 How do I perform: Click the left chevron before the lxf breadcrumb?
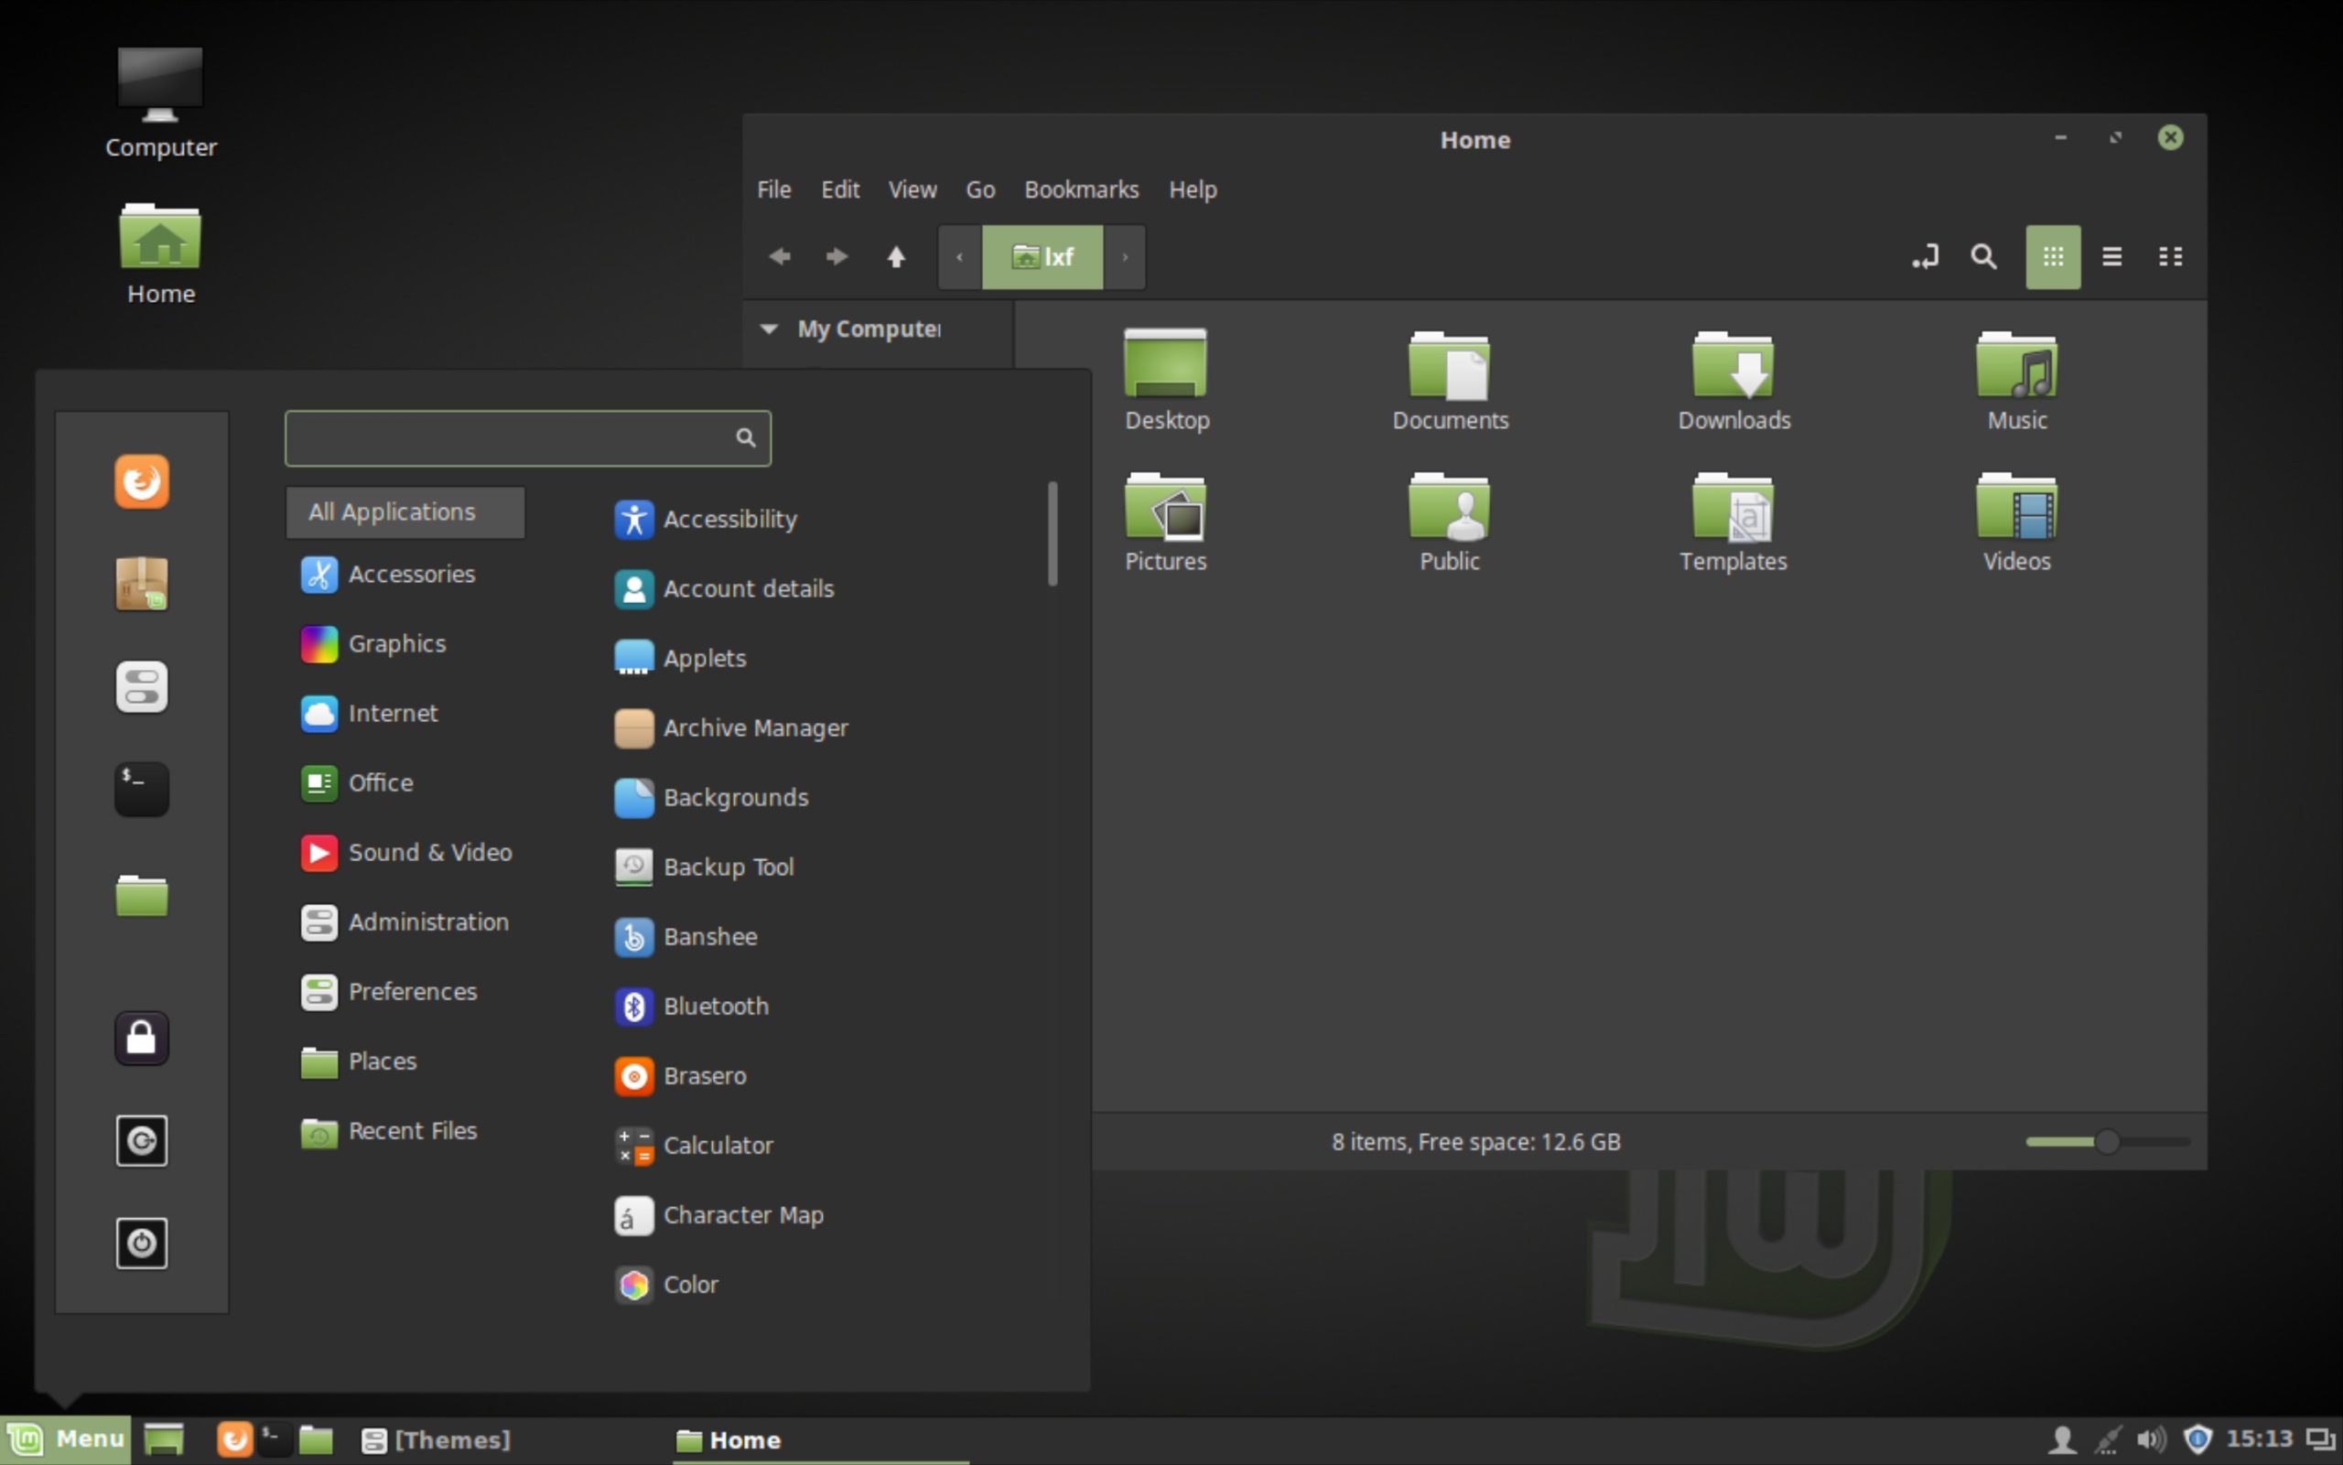pos(958,257)
